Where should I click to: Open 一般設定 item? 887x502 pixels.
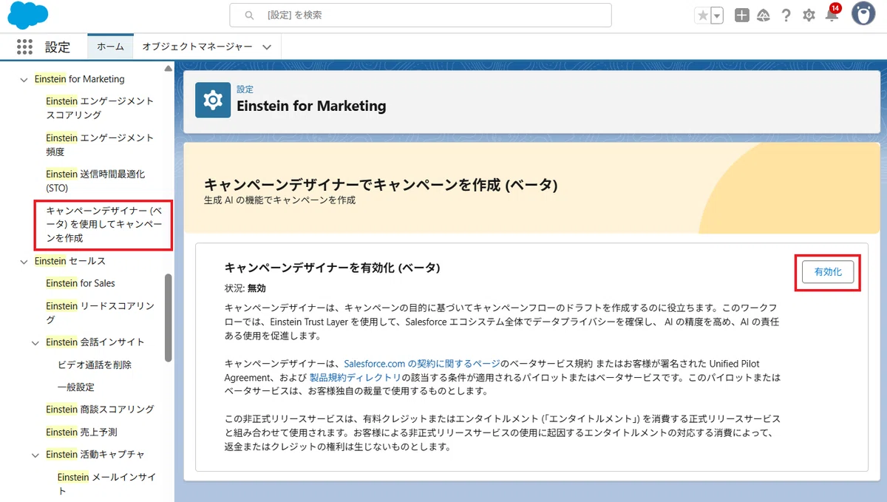[76, 387]
